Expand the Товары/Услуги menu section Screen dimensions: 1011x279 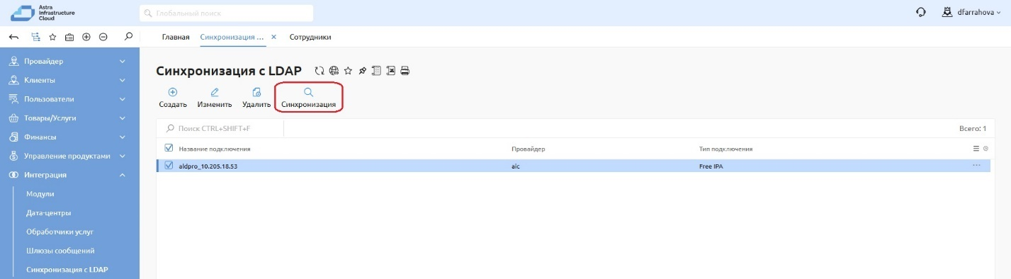tap(69, 118)
